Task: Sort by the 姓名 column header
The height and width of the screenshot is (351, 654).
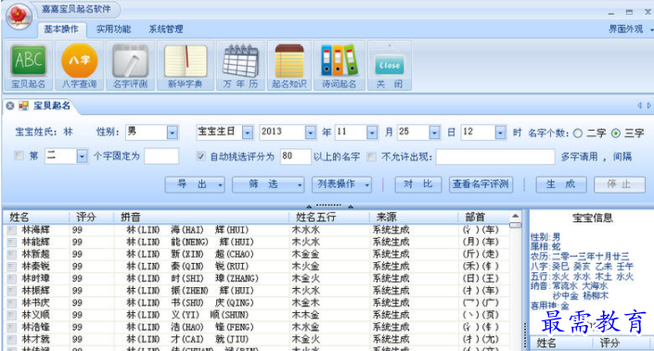Action: pos(36,217)
